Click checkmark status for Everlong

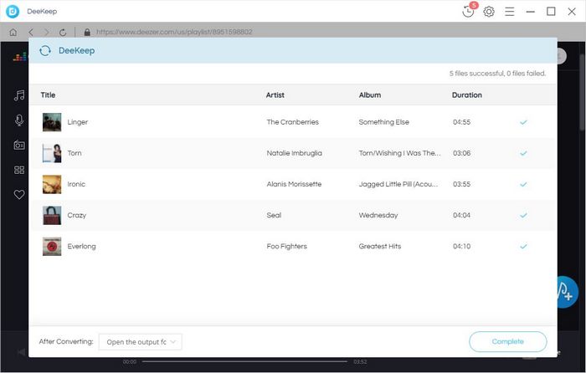(523, 246)
